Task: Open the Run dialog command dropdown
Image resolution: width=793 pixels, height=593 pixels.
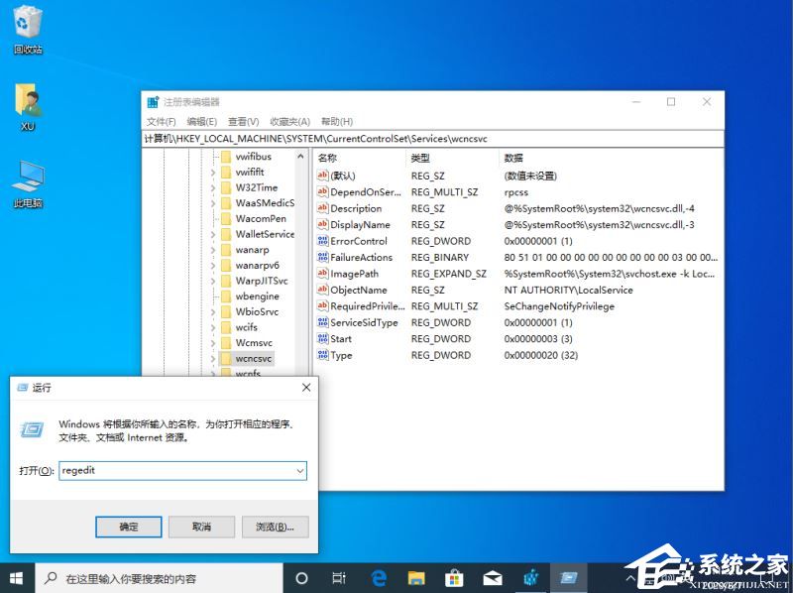Action: click(299, 471)
